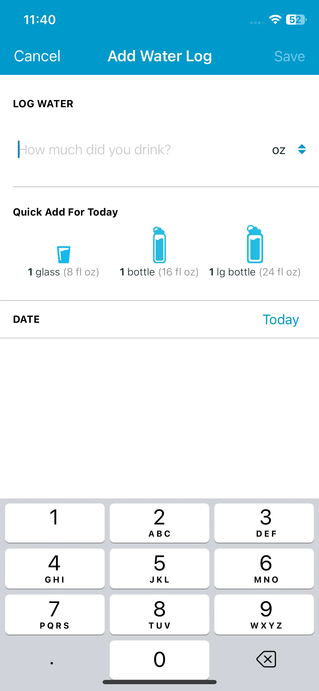This screenshot has height=691, width=319.
Task: Tap the Wi-Fi status icon
Action: [275, 20]
